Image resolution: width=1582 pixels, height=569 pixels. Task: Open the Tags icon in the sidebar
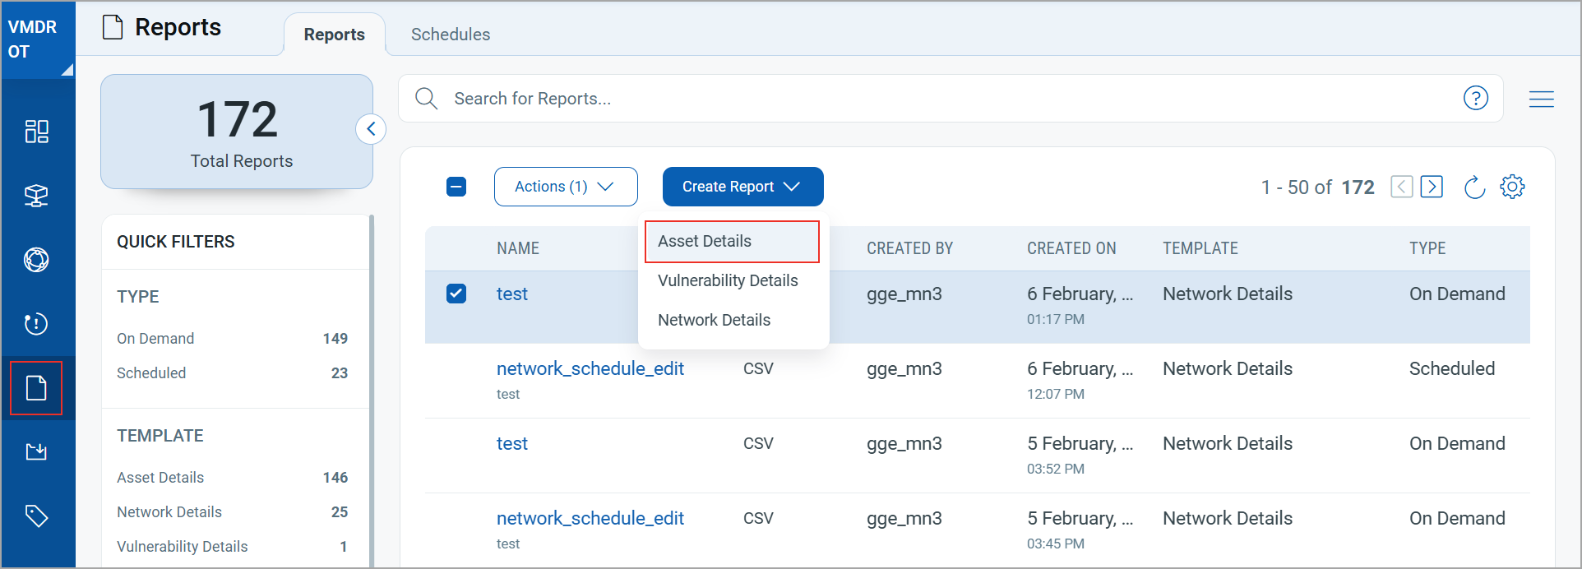pos(36,516)
